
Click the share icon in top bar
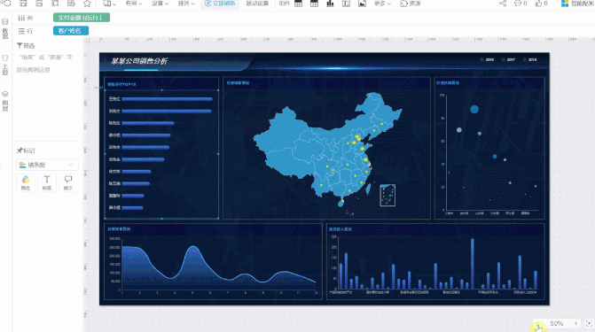pos(503,4)
